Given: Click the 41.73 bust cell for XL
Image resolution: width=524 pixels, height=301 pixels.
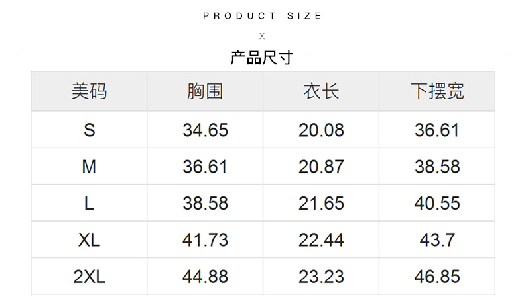Looking at the screenshot, I should pos(205,240).
